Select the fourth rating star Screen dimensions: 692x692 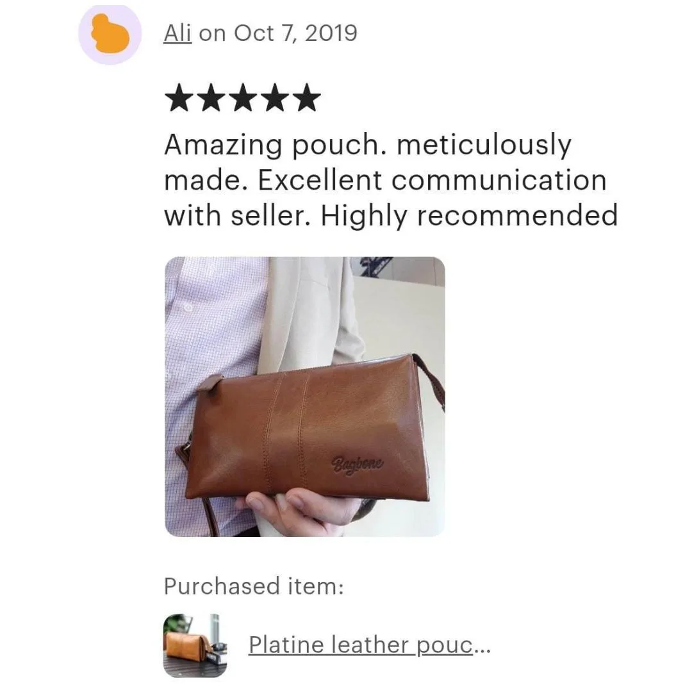point(275,97)
